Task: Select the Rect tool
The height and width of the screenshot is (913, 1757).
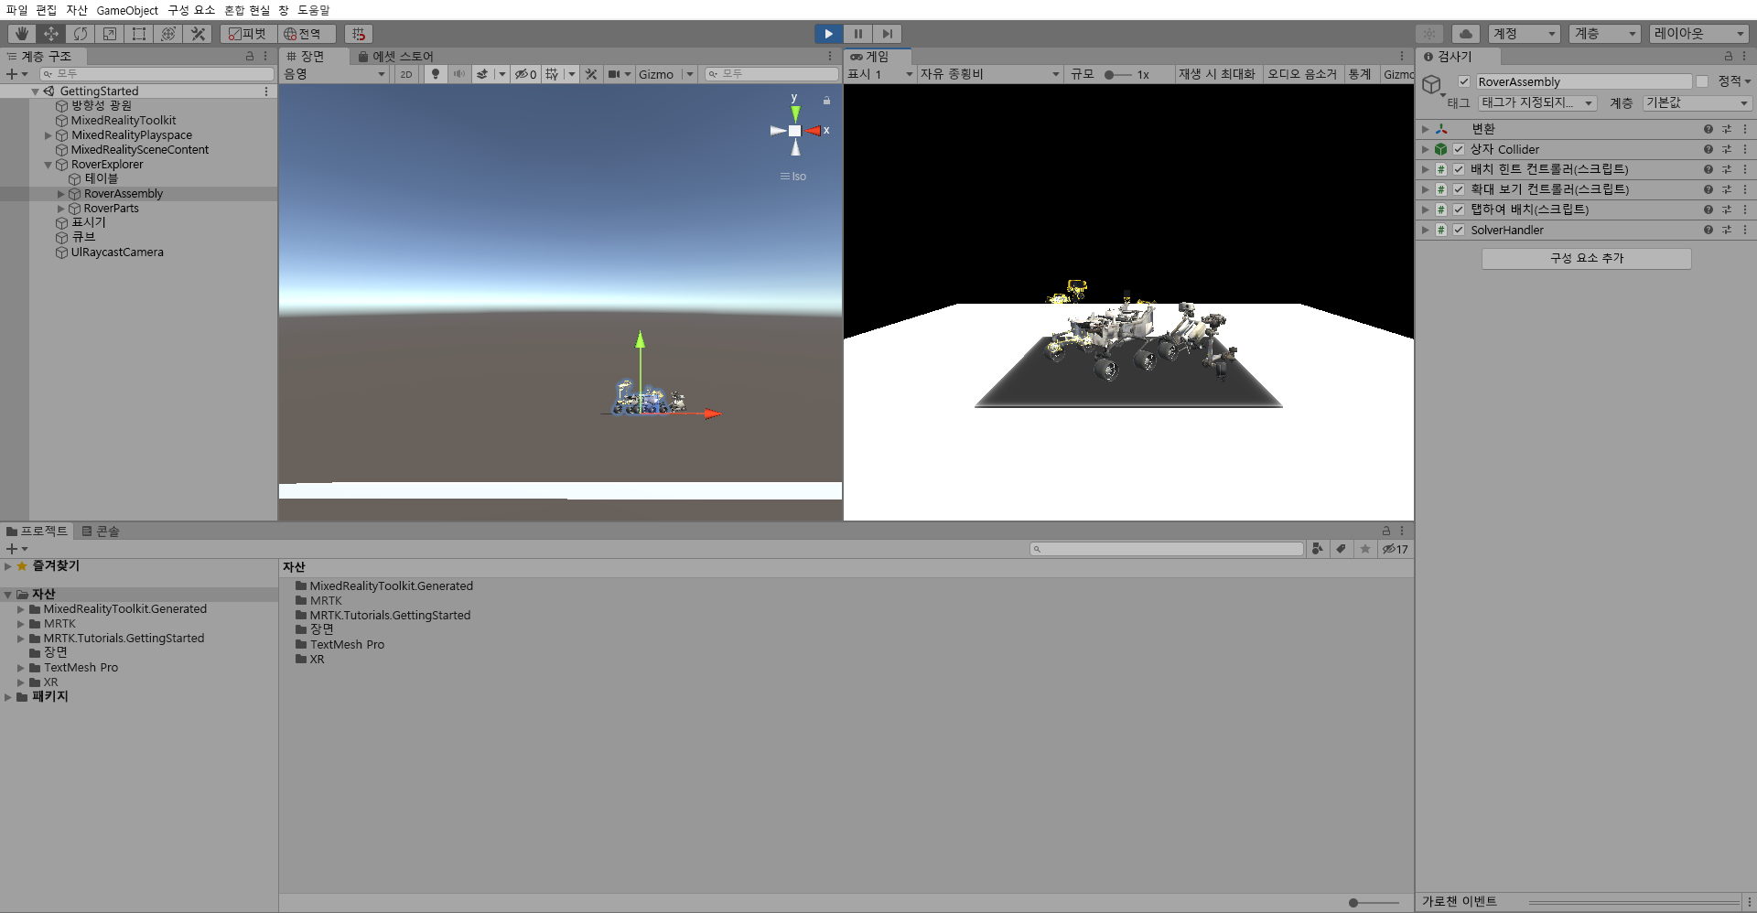Action: [139, 34]
